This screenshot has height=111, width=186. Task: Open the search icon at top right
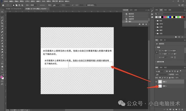[x=179, y=5]
